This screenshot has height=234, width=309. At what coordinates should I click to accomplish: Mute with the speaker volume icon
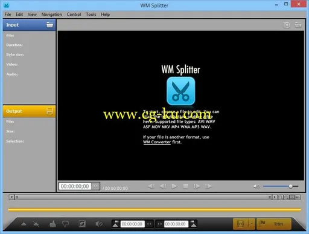pyautogui.click(x=256, y=186)
